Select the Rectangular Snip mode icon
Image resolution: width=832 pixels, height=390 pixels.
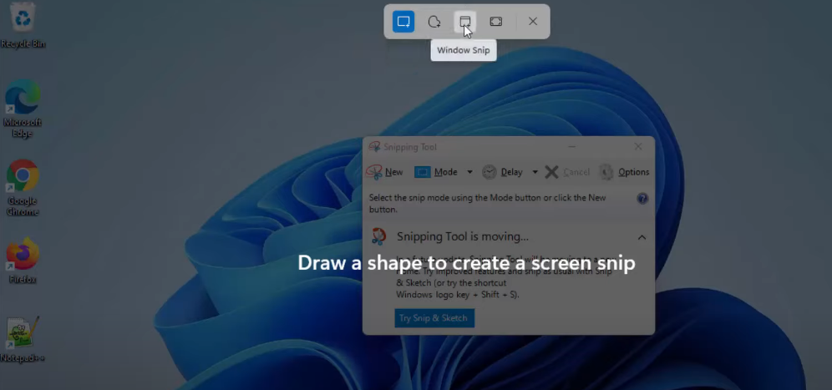pos(403,22)
